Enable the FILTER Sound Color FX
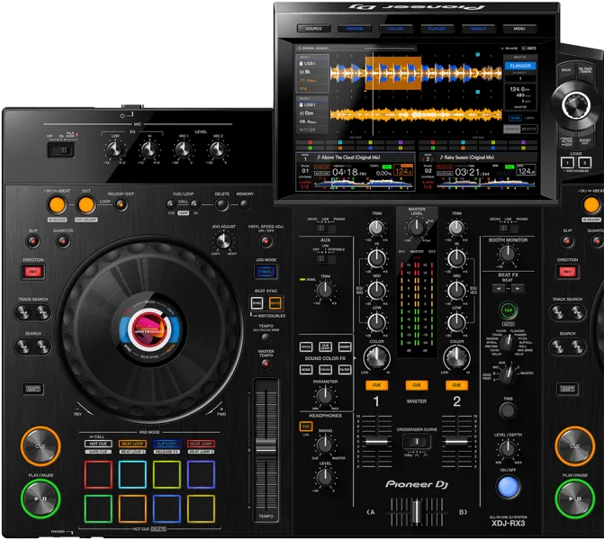 (x=345, y=370)
